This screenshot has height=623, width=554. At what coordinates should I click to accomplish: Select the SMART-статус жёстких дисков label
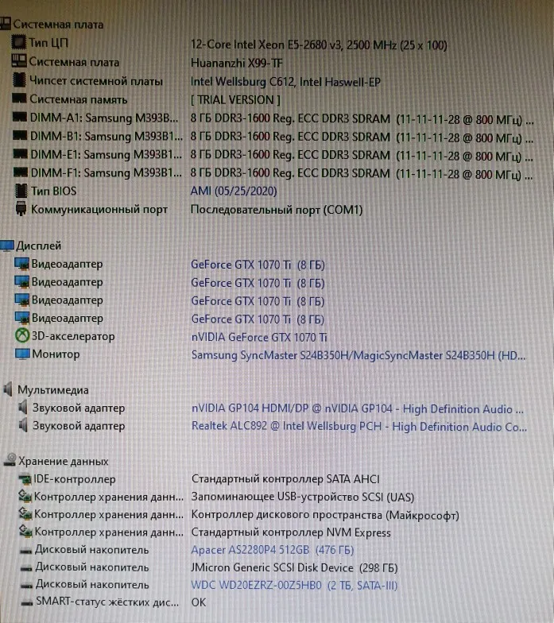(x=107, y=602)
